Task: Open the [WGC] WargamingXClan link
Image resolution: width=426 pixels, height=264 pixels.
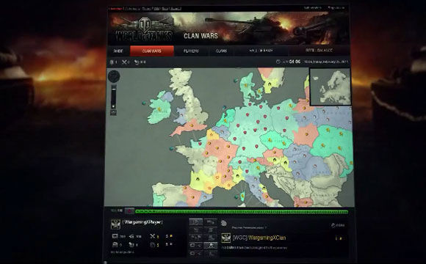Action: (259, 238)
